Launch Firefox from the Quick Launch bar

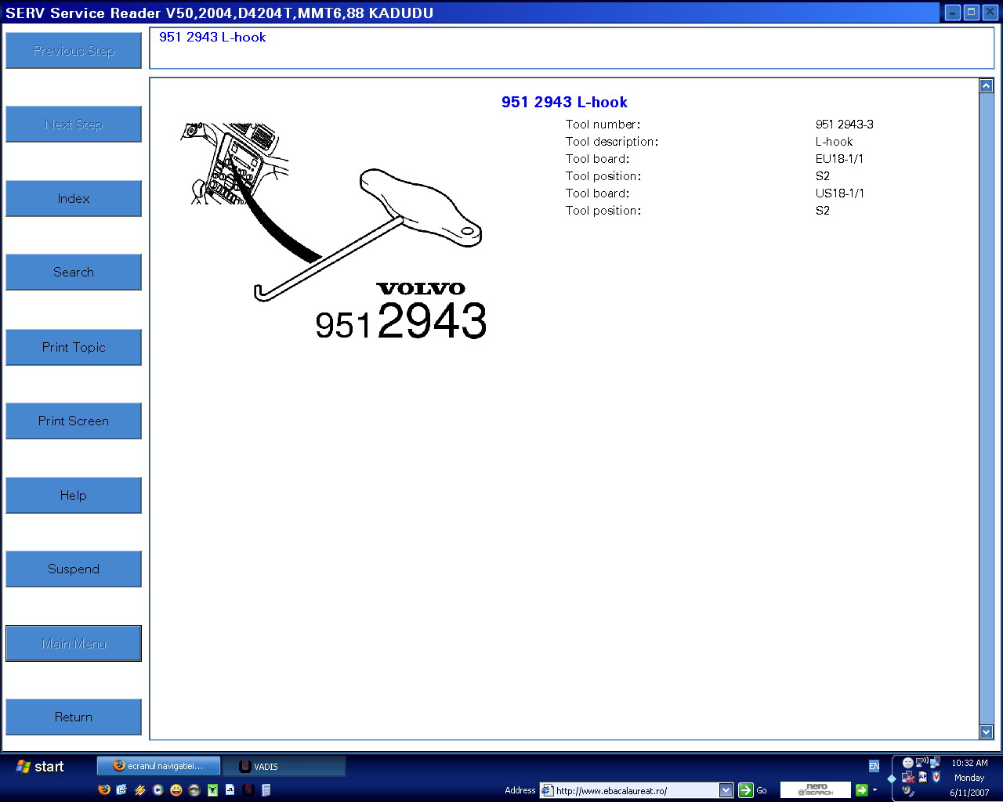pyautogui.click(x=104, y=789)
